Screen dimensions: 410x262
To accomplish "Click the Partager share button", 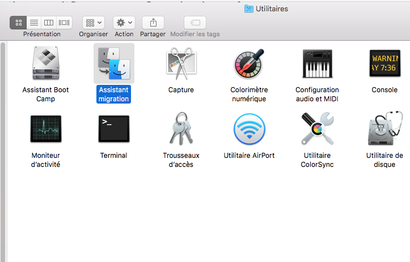I will 153,23.
